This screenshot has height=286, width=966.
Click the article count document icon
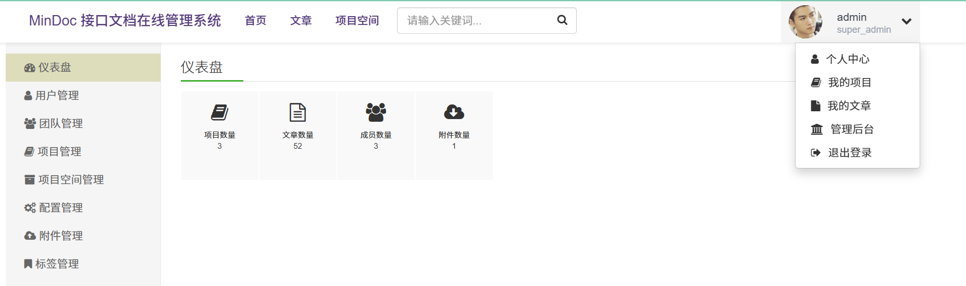click(x=298, y=112)
